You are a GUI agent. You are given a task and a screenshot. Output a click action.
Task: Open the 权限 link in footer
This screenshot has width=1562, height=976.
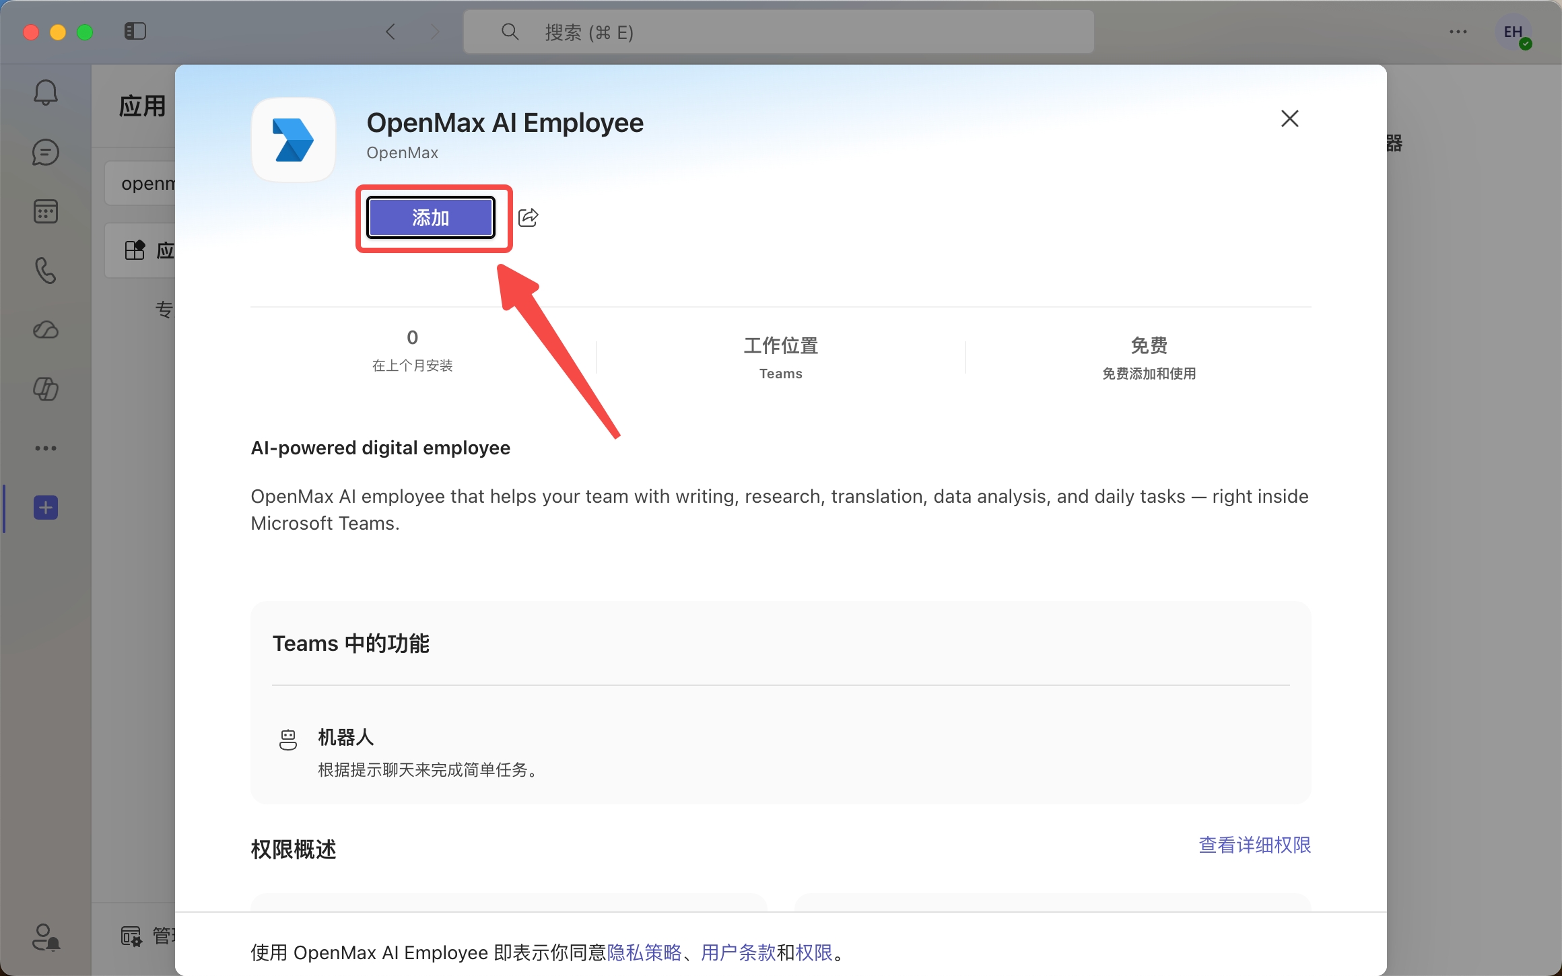814,952
